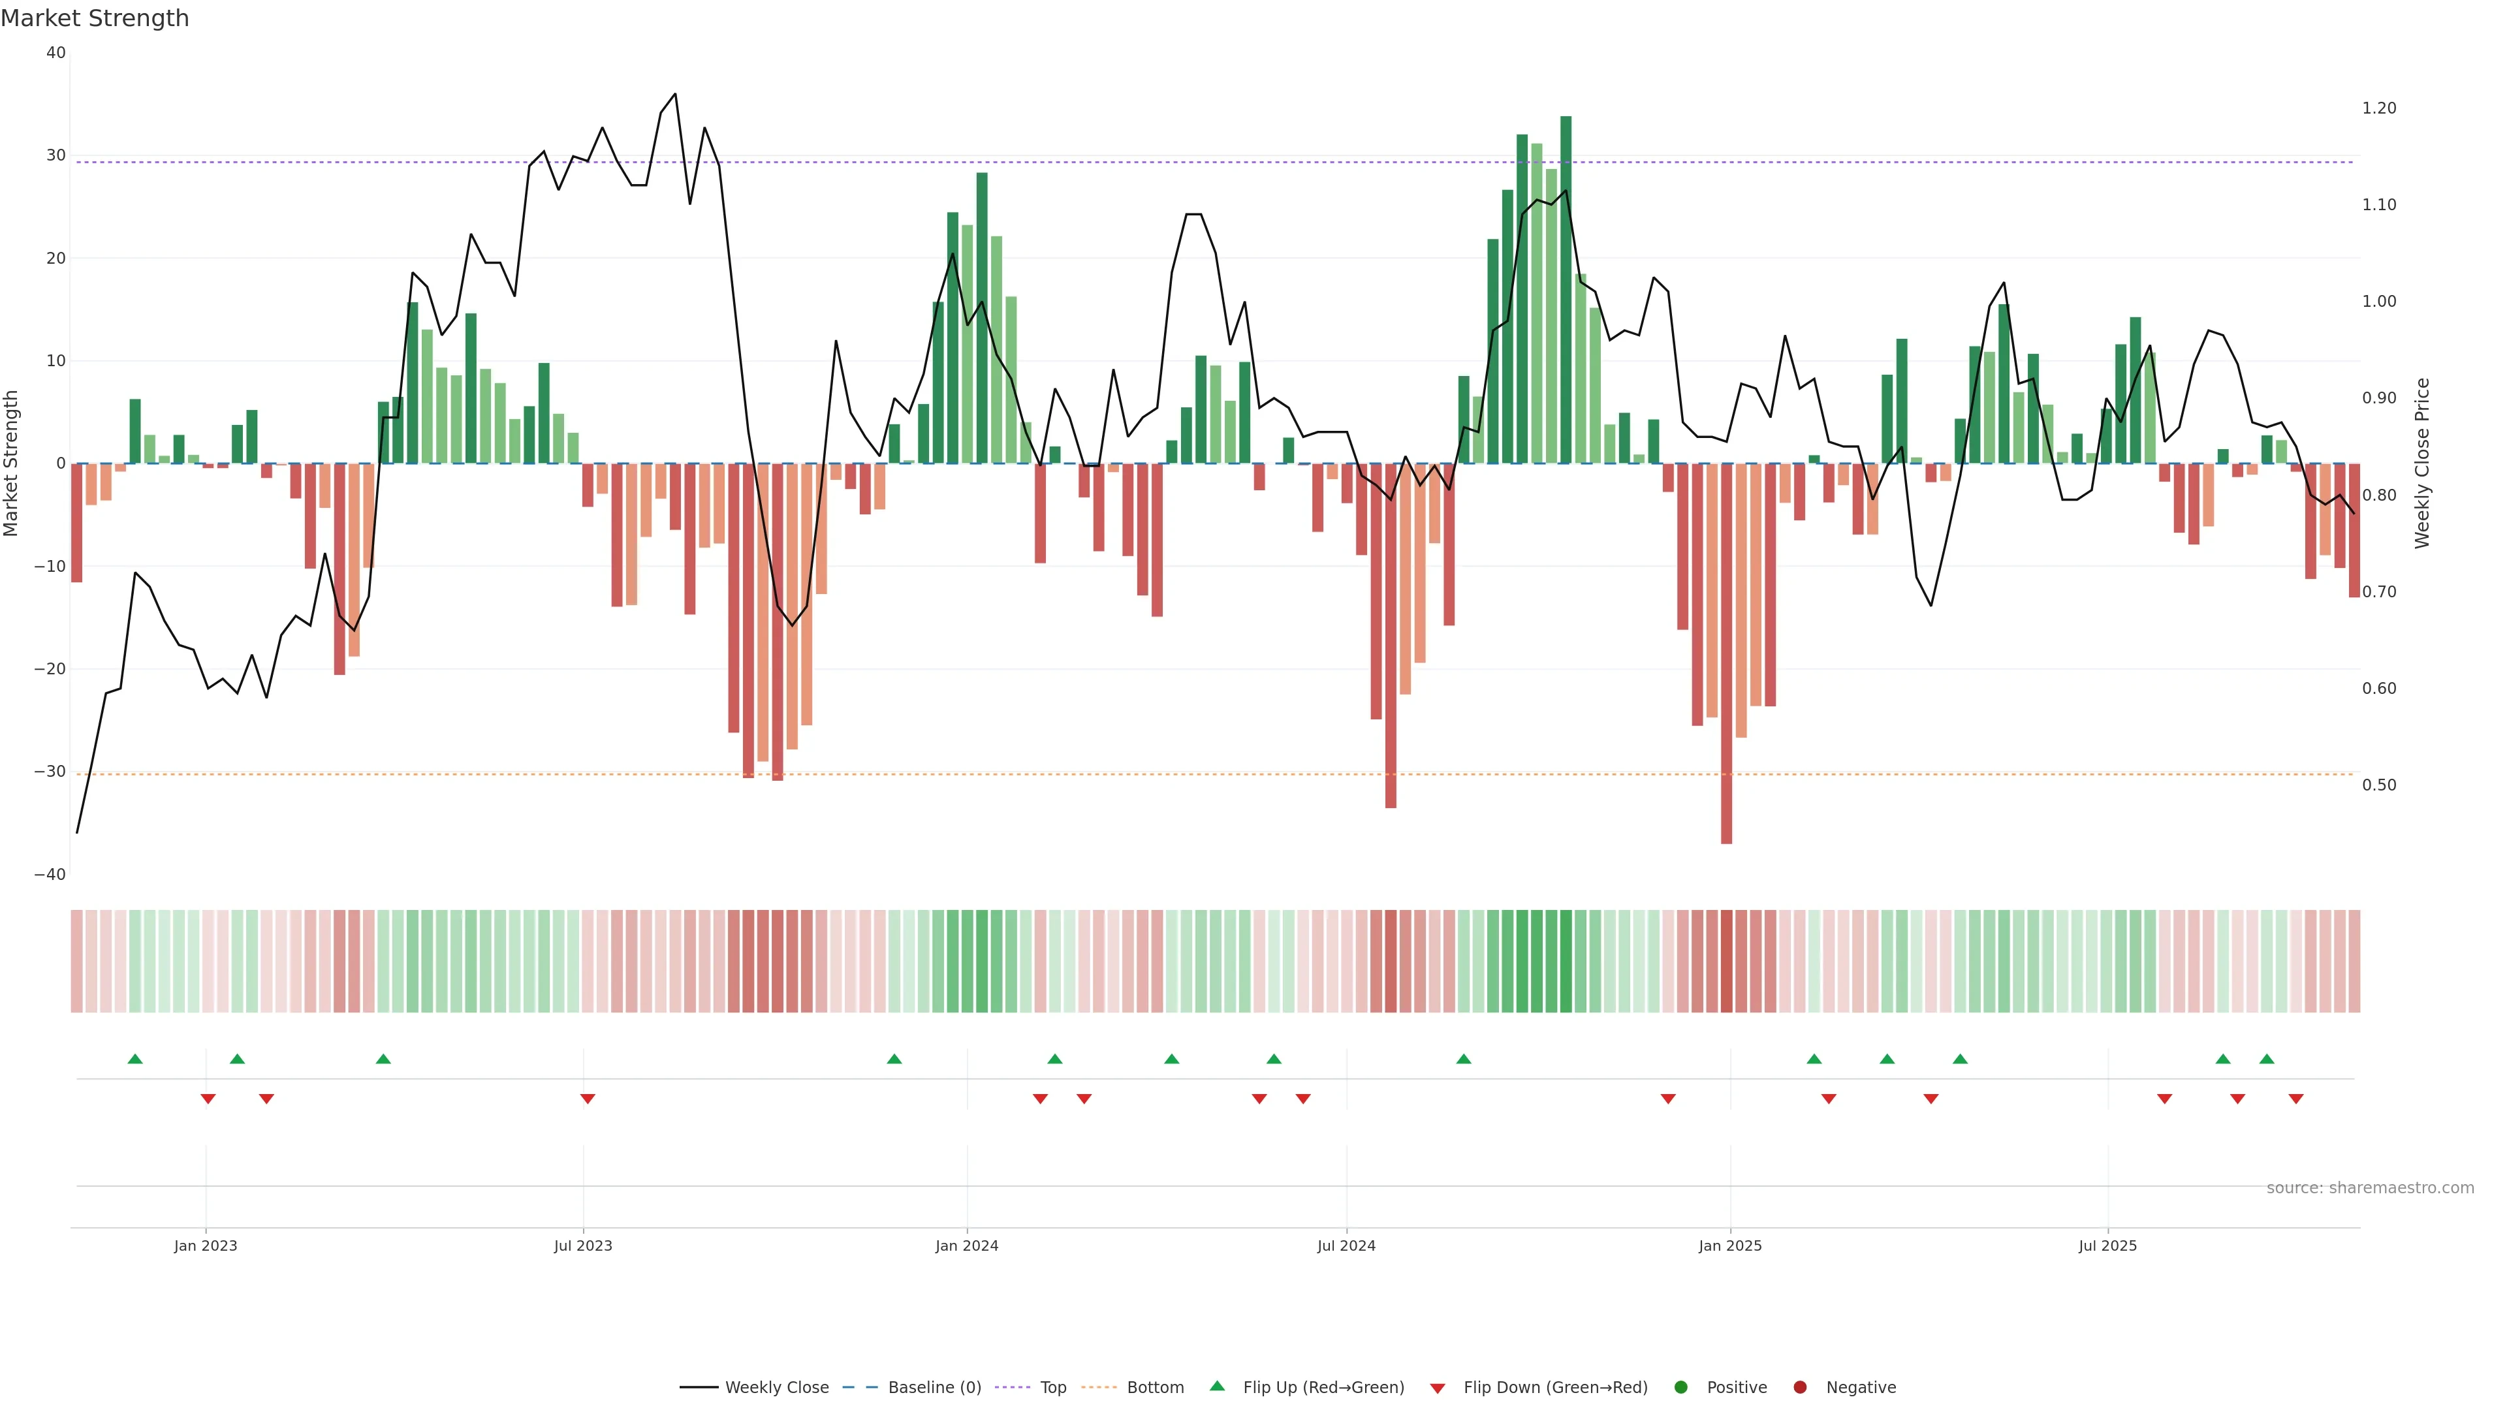Image resolution: width=2507 pixels, height=1410 pixels.
Task: Click the red Negative circle legend icon
Action: pos(1799,1388)
